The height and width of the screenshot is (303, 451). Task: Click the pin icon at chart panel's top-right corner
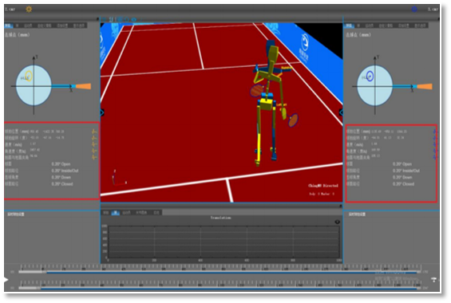click(341, 206)
